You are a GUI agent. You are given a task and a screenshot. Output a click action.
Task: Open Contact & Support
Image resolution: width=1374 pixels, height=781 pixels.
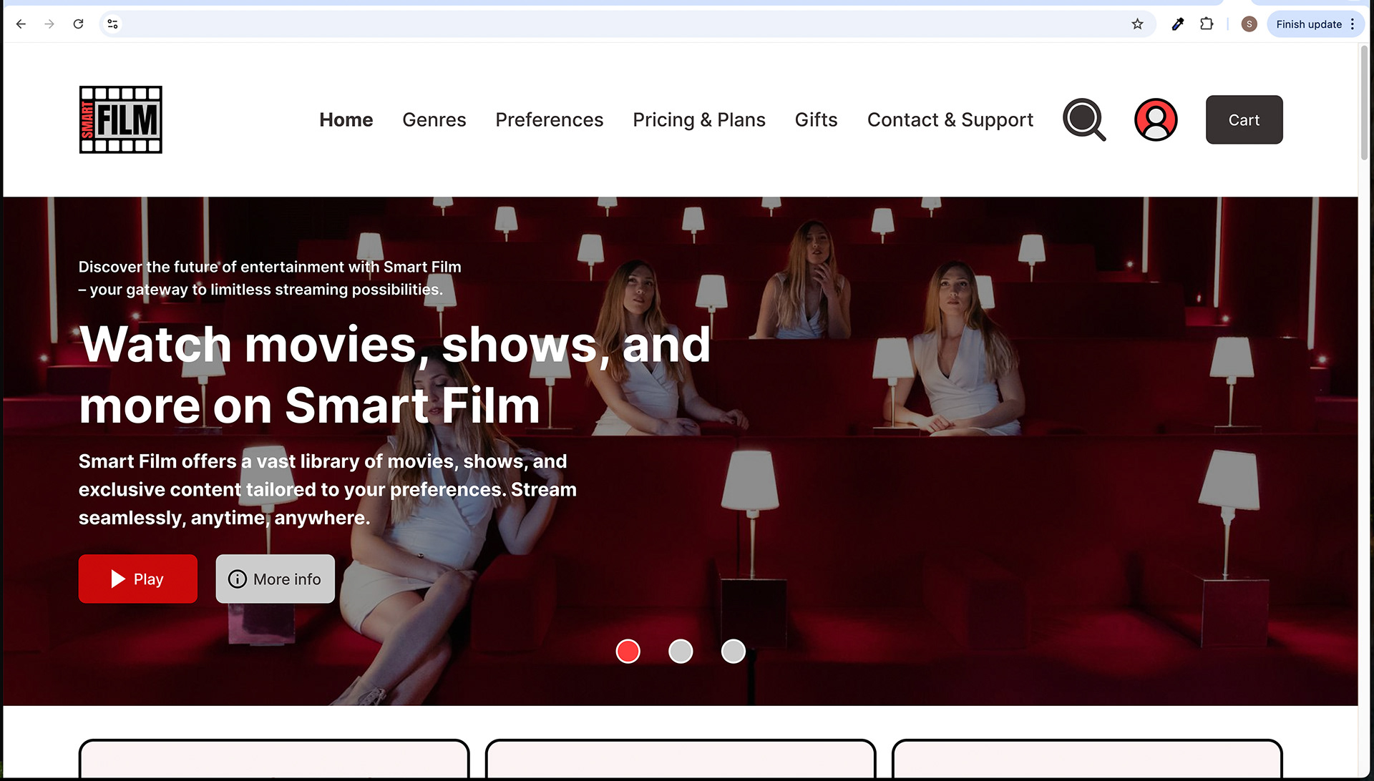point(950,119)
